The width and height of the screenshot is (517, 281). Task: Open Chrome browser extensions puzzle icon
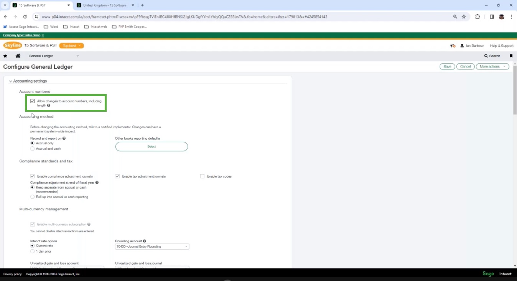[477, 17]
